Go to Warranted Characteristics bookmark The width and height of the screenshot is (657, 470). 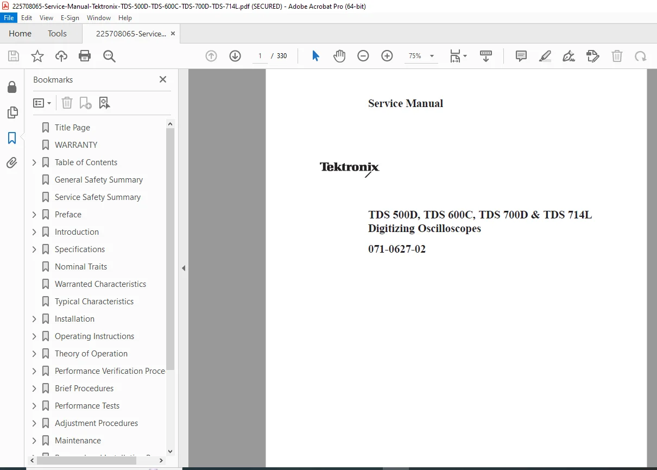(100, 284)
